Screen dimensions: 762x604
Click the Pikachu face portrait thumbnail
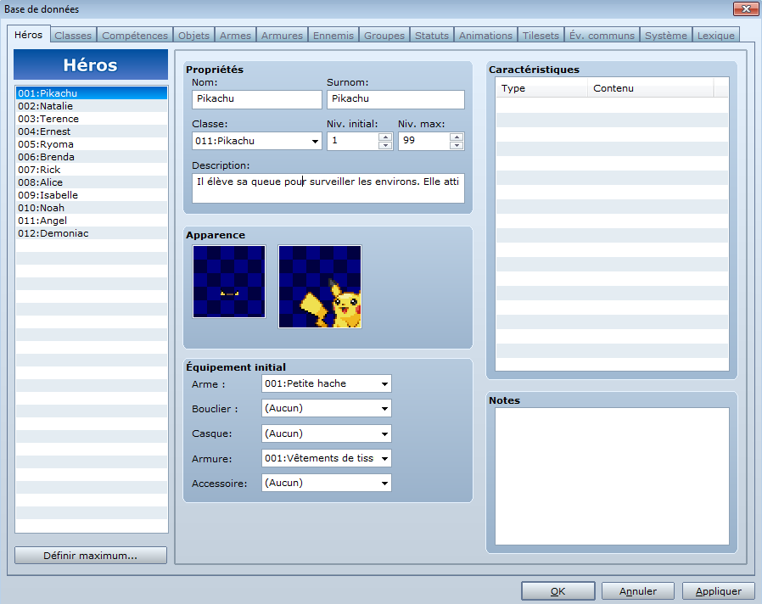click(x=320, y=287)
